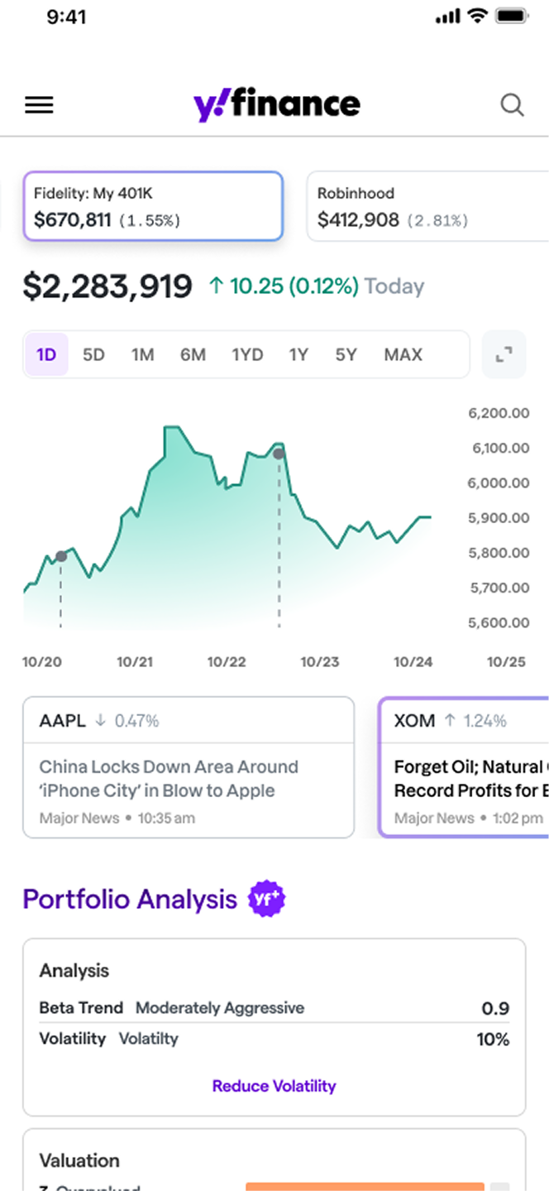Screen dimensions: 549x1191
Task: Open the XOM Forget Oil news card
Action: (464, 766)
